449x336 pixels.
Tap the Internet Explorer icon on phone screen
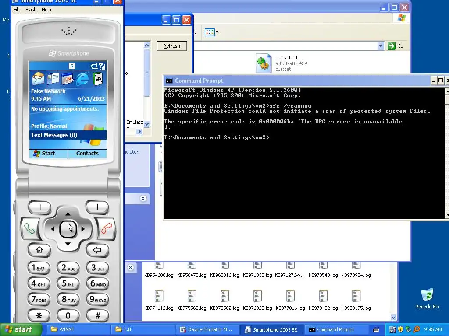(x=82, y=79)
